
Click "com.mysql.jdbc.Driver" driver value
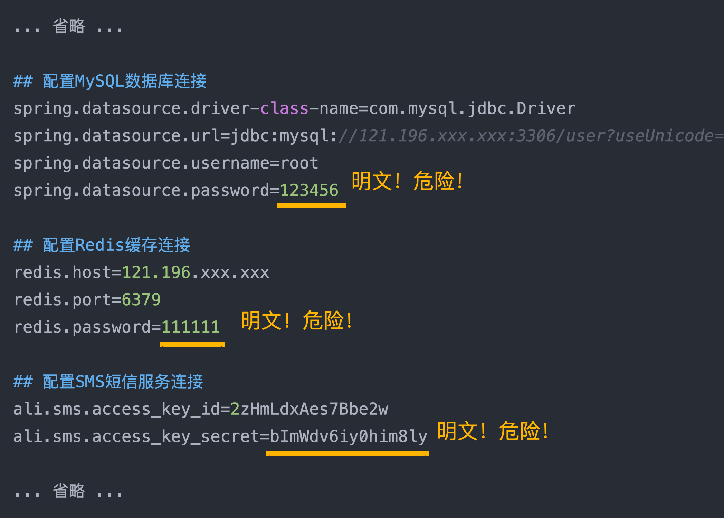coord(472,108)
